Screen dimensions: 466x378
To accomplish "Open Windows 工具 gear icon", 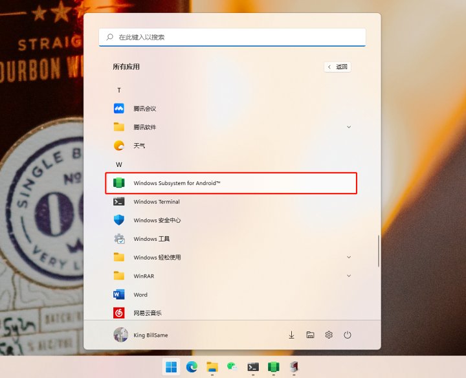I will 119,239.
